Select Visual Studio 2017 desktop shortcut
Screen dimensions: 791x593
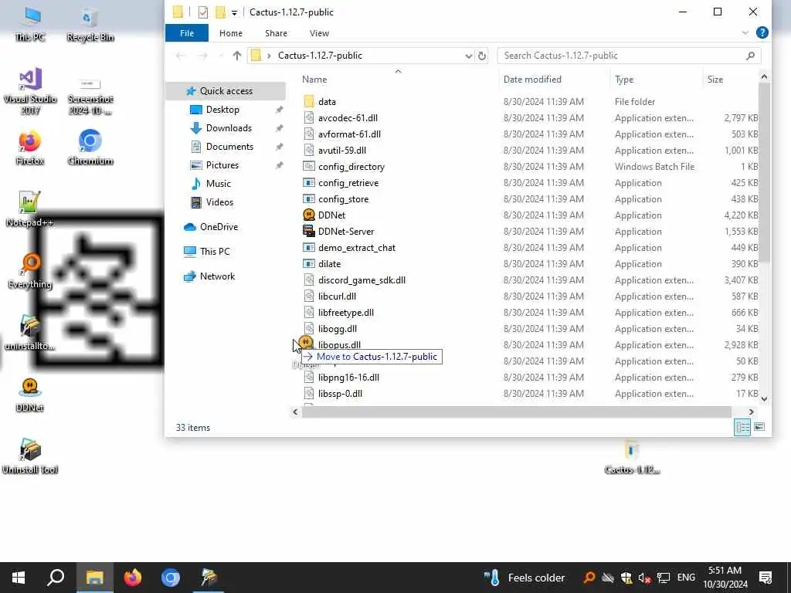30,91
